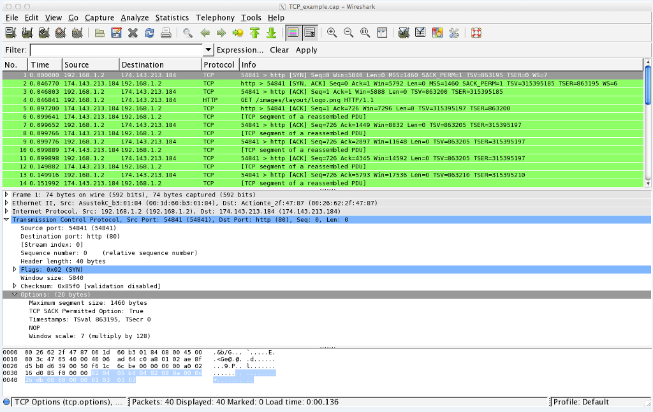Click the Save capture file icon

[117, 33]
